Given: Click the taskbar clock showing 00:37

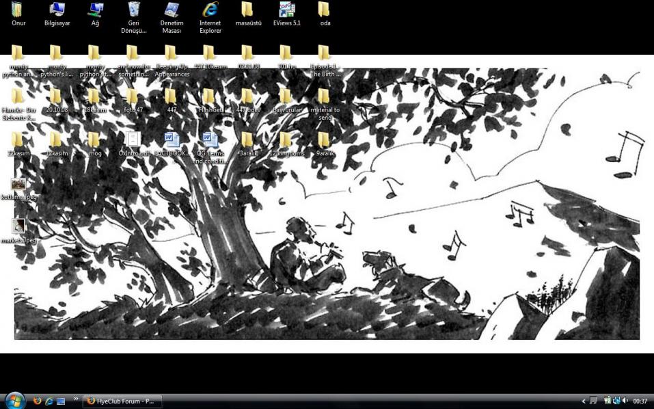Looking at the screenshot, I should (640, 401).
